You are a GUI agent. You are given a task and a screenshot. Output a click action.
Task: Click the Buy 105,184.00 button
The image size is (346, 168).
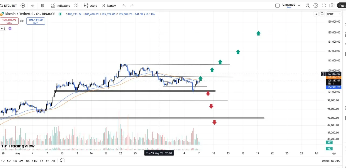(x=36, y=21)
